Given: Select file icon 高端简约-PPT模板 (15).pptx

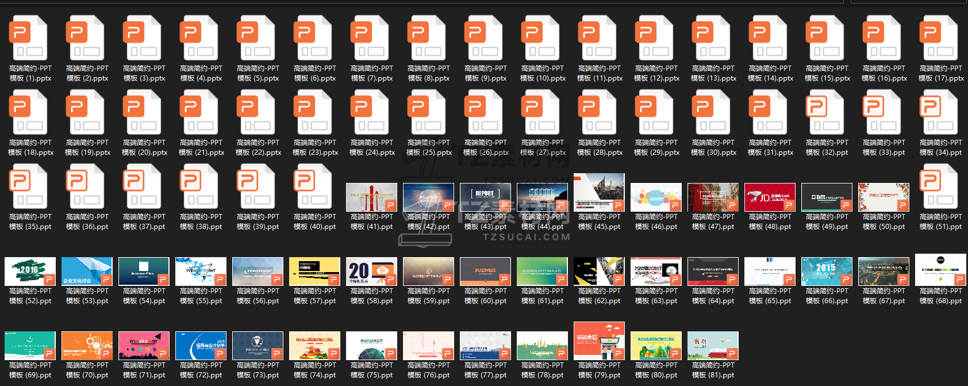Looking at the screenshot, I should point(824,38).
